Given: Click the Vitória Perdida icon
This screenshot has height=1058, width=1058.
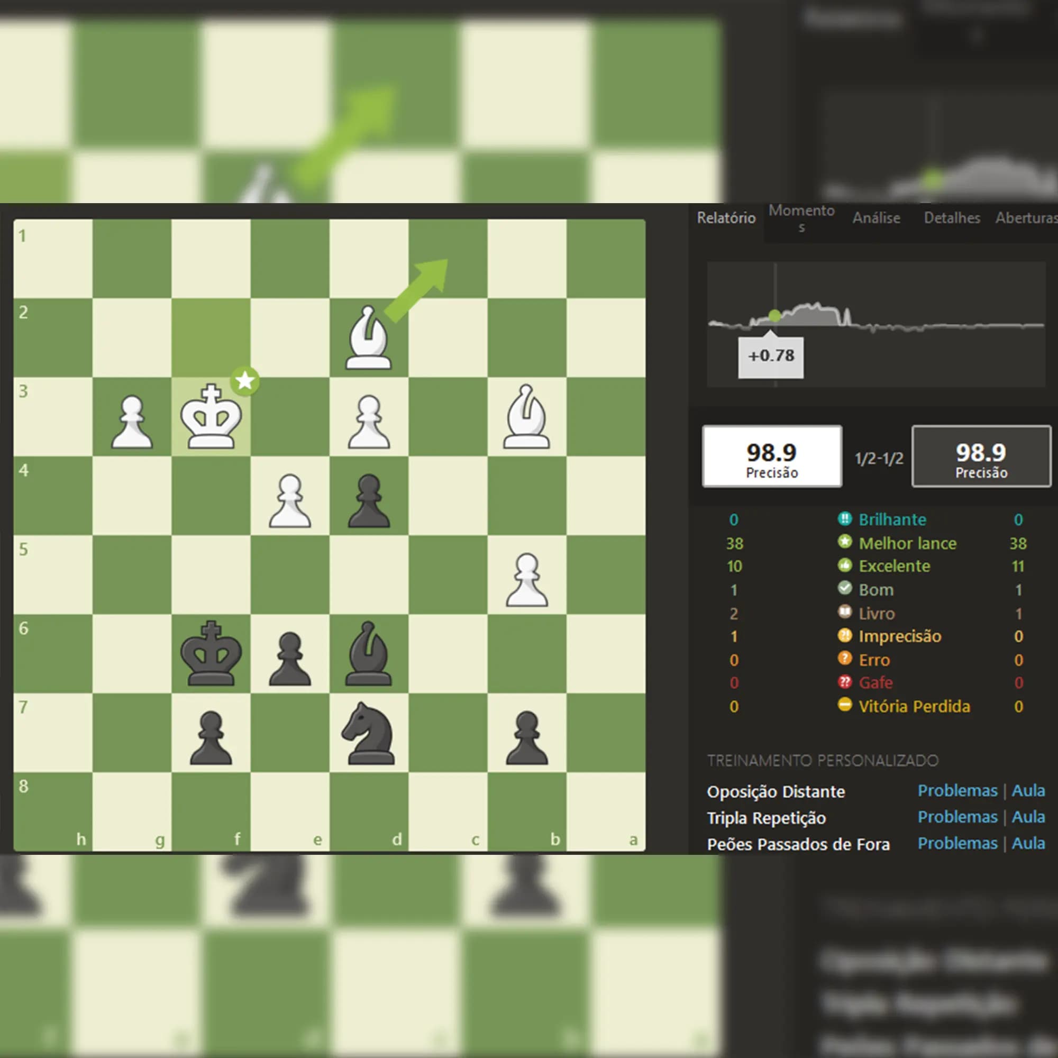Looking at the screenshot, I should point(845,705).
